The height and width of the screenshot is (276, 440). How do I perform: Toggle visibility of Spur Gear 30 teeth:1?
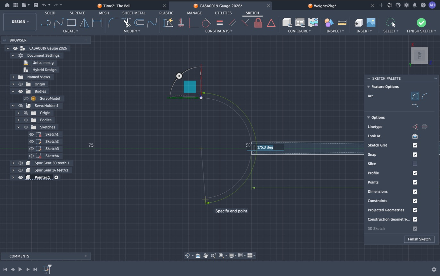pos(21,163)
